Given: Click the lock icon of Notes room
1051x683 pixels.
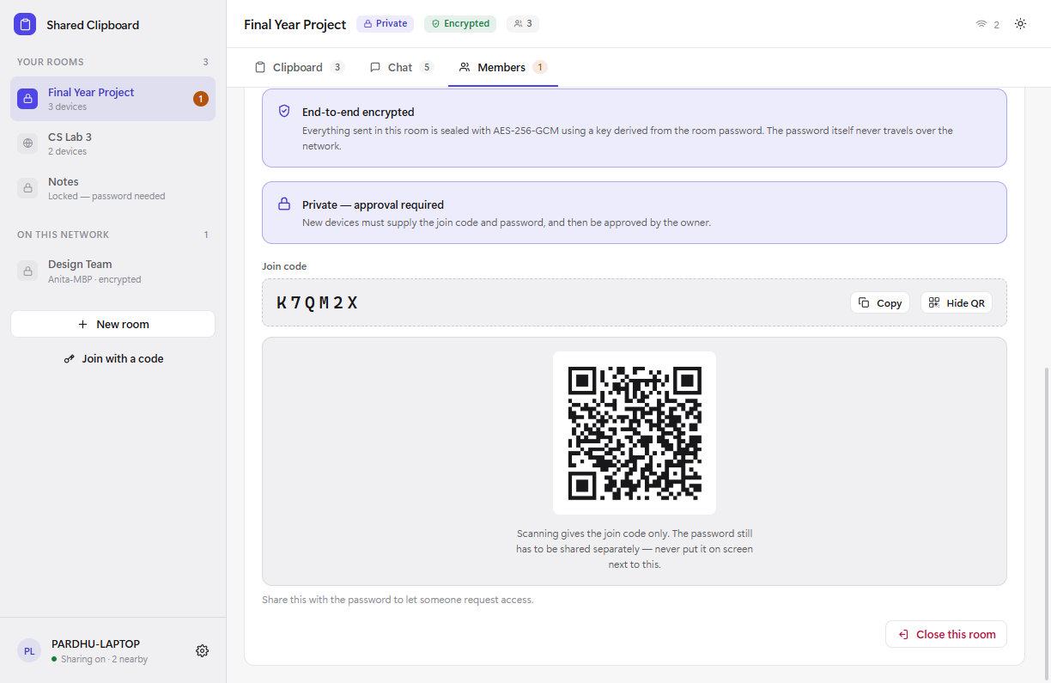Looking at the screenshot, I should pos(28,188).
